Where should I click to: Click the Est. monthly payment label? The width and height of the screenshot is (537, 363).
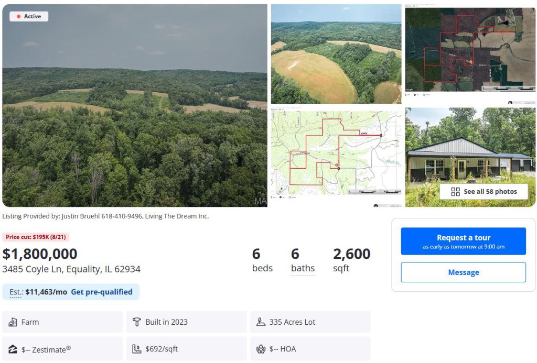tap(16, 292)
